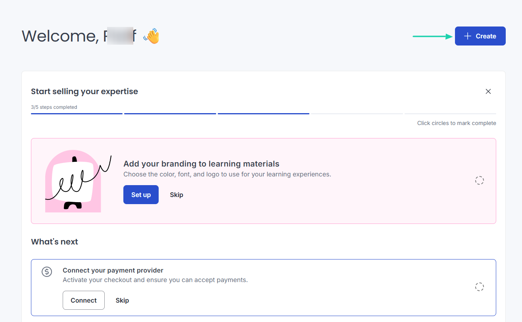
Task: Click the first filled progress bar segment
Action: [77, 114]
